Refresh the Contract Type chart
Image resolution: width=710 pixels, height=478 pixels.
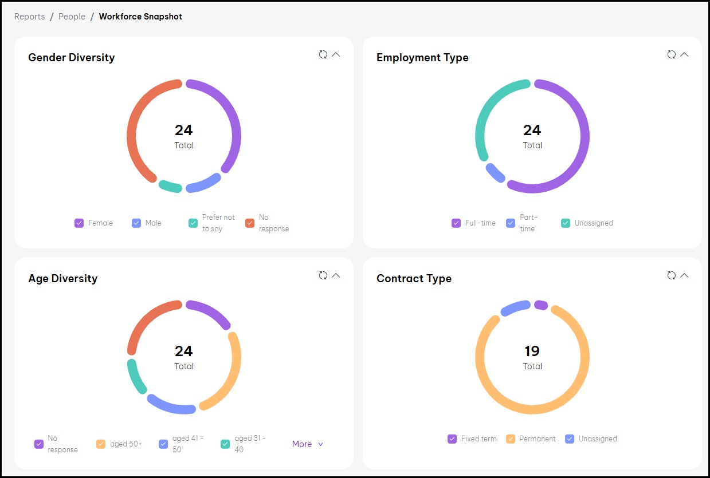point(672,275)
